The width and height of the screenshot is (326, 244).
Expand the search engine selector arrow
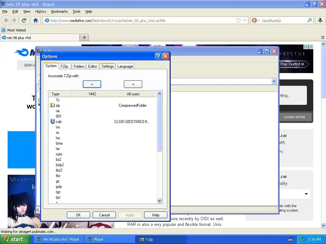click(259, 21)
